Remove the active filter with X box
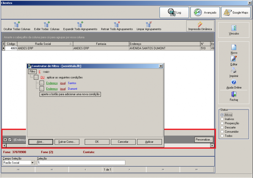 coord(5,140)
